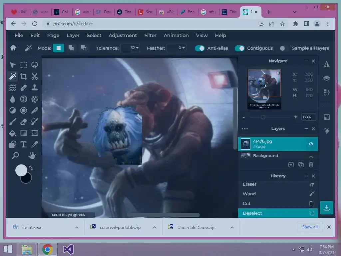Open the Edit menu
Screen dimensions: 341x256
click(35, 35)
